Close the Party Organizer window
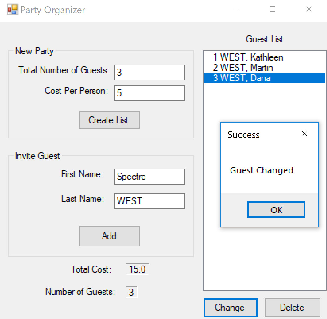This screenshot has width=327, height=319. [x=309, y=9]
